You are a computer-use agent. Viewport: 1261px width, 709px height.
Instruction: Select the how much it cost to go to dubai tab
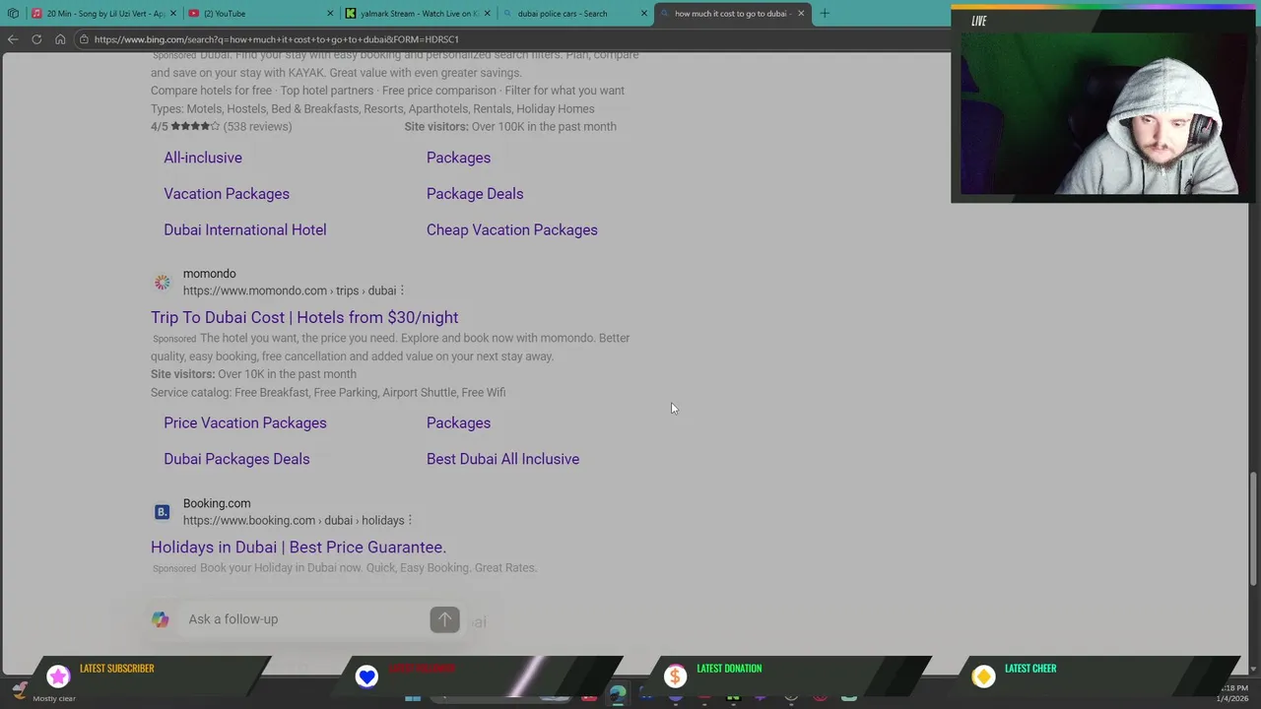(732, 14)
